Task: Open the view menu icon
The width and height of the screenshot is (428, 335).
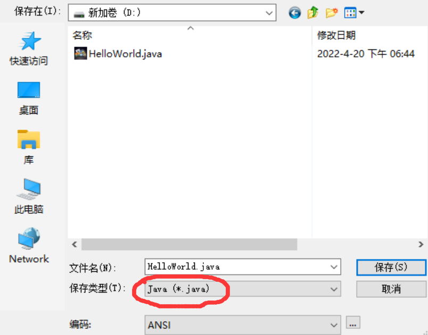Action: [354, 13]
